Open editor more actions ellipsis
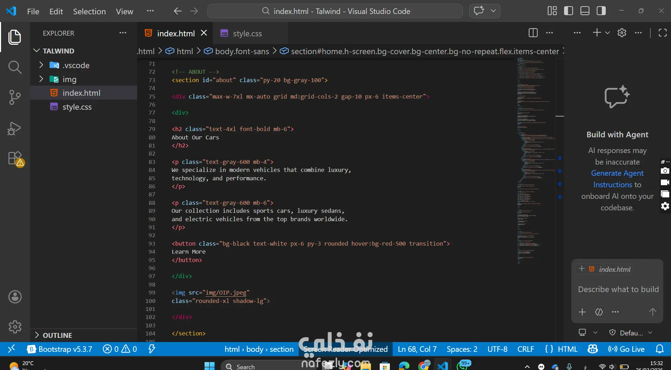Screen dimensions: 671x370 550,33
